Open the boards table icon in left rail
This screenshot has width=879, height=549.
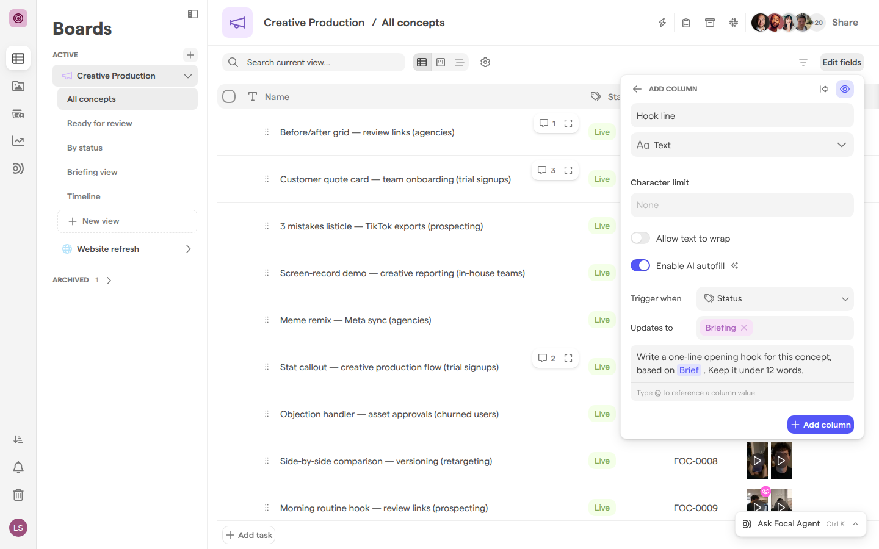(18, 59)
